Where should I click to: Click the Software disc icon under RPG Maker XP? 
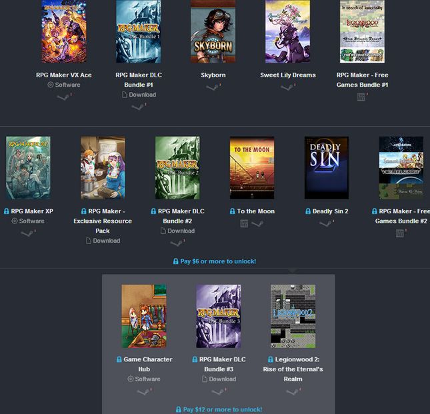[15, 221]
